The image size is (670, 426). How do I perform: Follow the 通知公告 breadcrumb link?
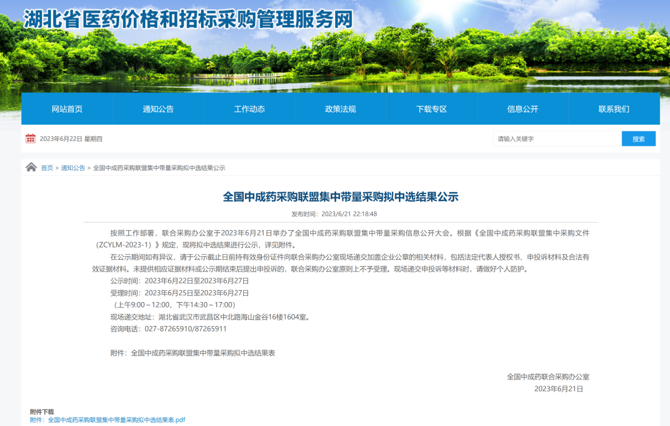pos(73,168)
